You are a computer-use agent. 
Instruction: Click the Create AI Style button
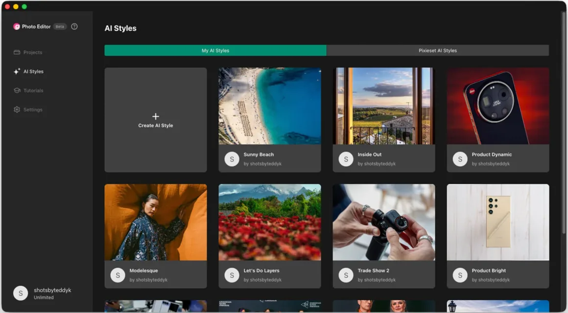click(156, 120)
